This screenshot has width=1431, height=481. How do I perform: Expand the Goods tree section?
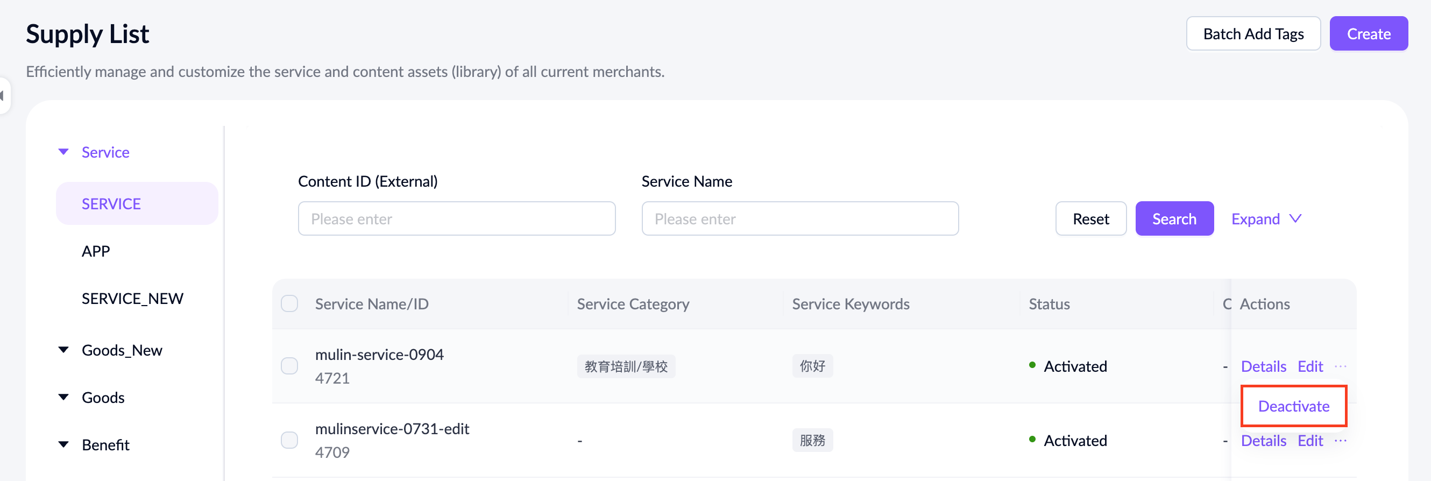[x=64, y=397]
